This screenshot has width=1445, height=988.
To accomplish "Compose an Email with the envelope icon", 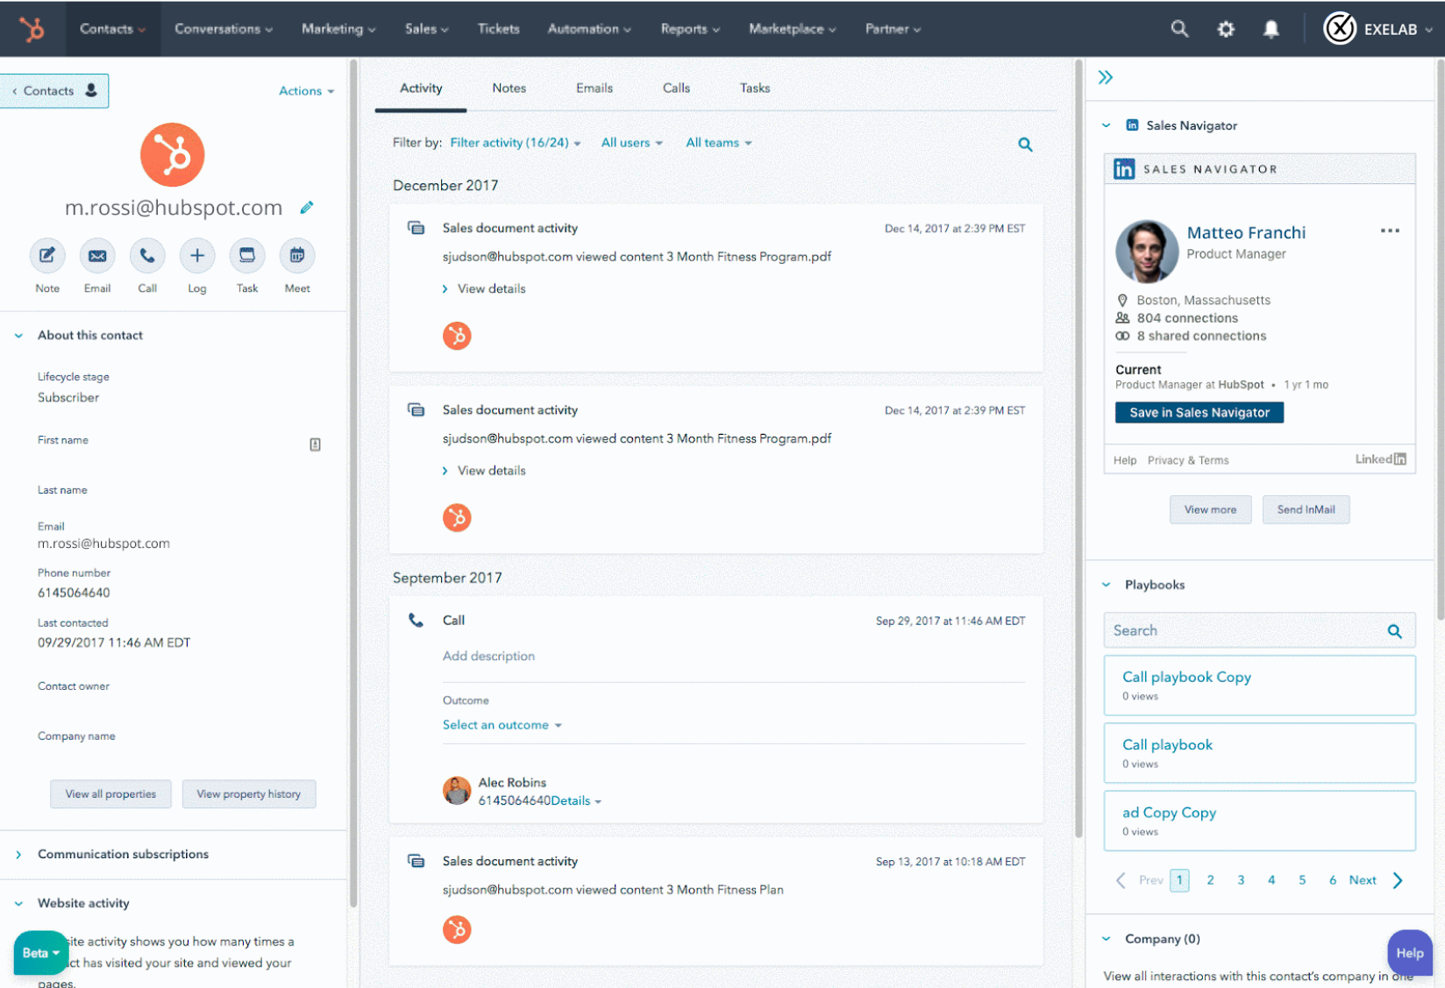I will [x=97, y=255].
